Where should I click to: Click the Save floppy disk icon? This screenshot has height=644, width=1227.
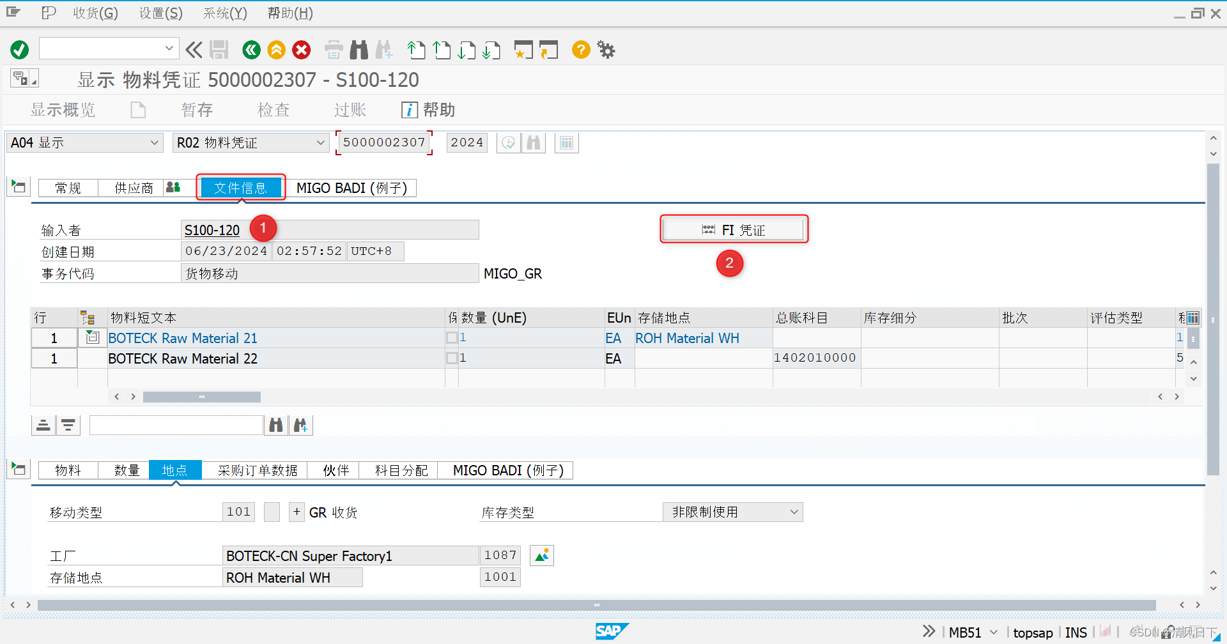point(219,49)
